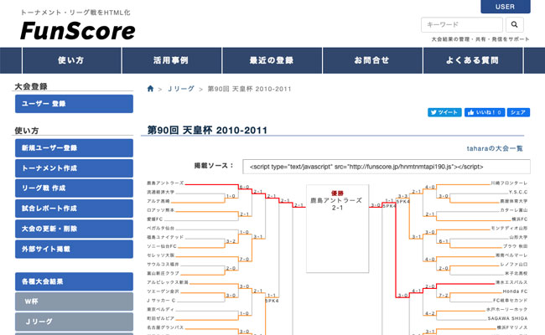Go to お問合せ in the navigation bar

371,60
